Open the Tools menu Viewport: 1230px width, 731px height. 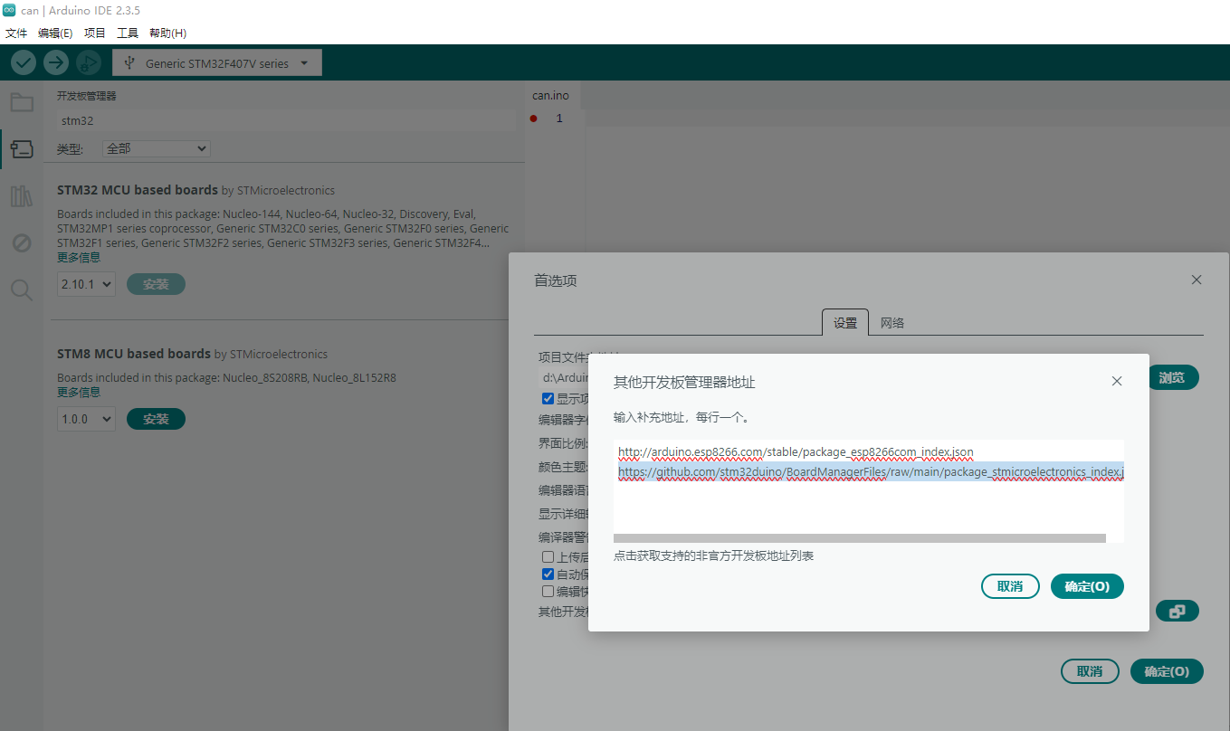[128, 33]
